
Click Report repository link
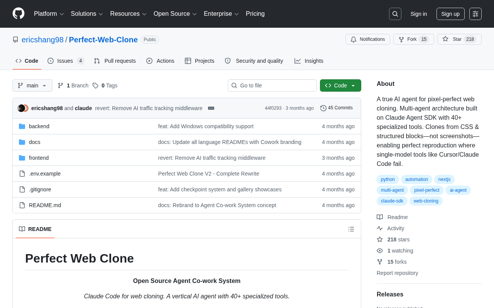click(397, 273)
